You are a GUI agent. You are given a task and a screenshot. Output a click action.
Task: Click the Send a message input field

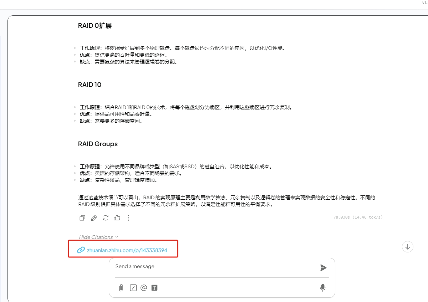[214, 267]
